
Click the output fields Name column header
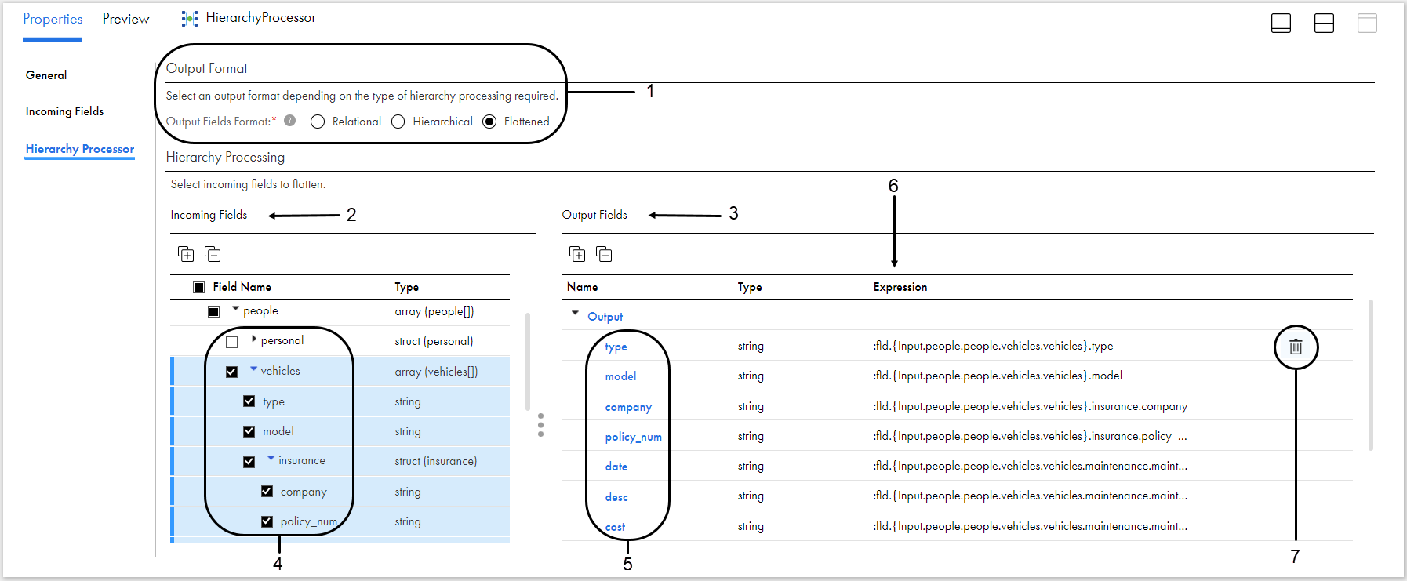point(582,287)
